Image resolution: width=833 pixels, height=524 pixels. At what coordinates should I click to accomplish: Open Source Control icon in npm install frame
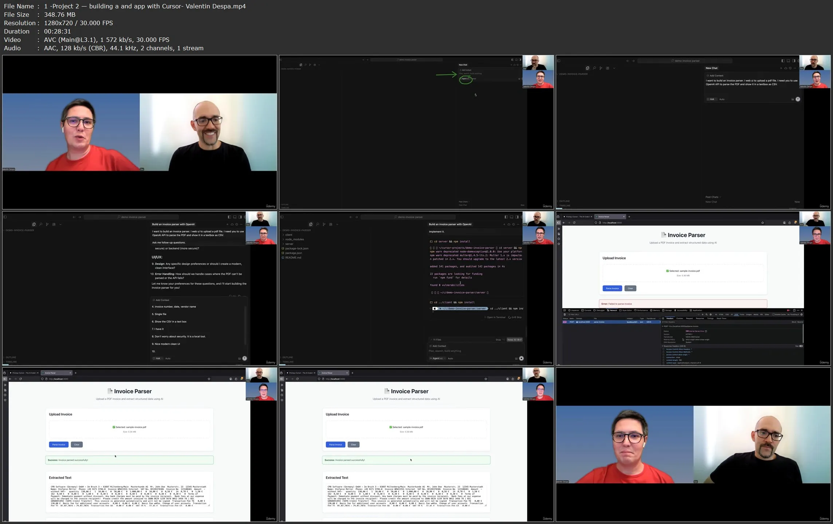pyautogui.click(x=324, y=224)
